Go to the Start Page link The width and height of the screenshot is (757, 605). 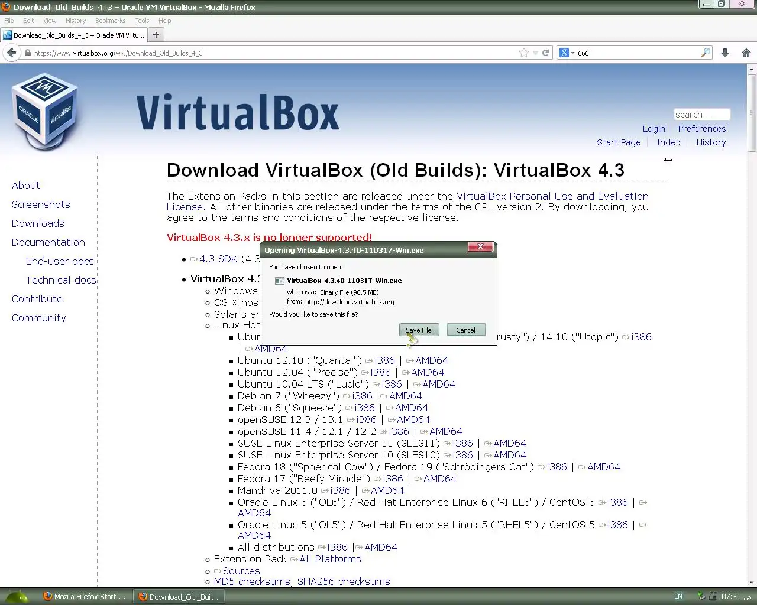click(x=618, y=142)
